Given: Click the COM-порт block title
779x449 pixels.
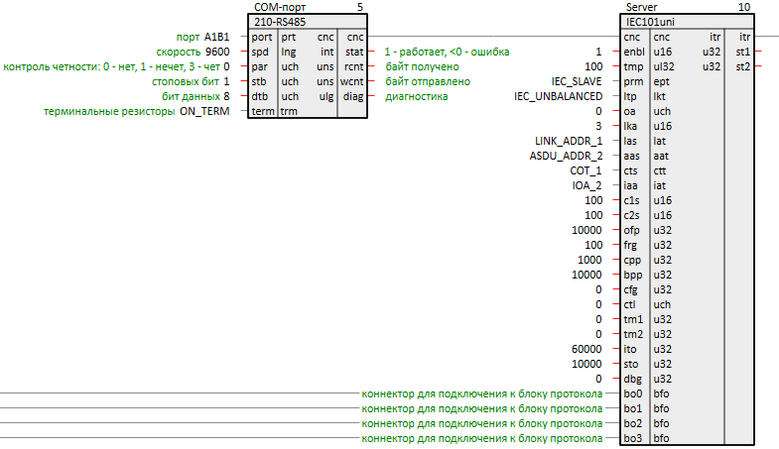Looking at the screenshot, I should (277, 7).
